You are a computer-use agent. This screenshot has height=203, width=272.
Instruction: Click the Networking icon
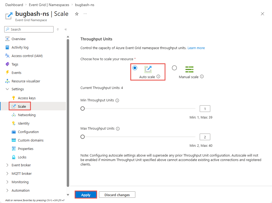coord(14,115)
